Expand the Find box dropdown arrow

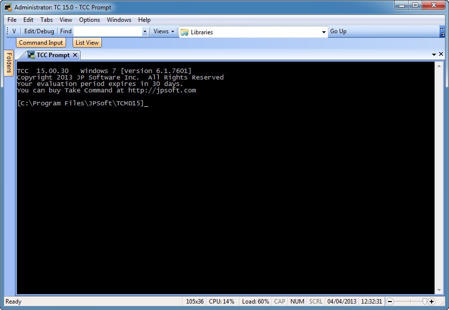[145, 31]
